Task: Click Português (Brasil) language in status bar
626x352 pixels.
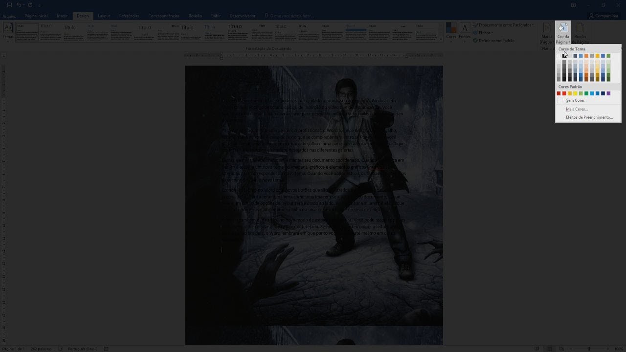Action: tap(82, 349)
